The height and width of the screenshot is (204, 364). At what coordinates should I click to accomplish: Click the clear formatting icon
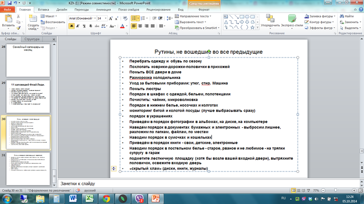coord(125,18)
